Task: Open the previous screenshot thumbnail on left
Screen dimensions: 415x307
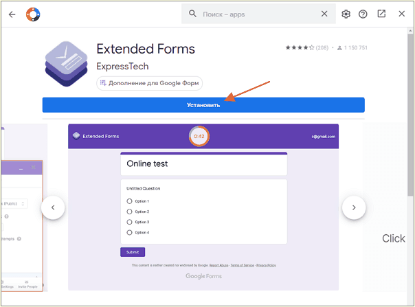Action: [22, 207]
